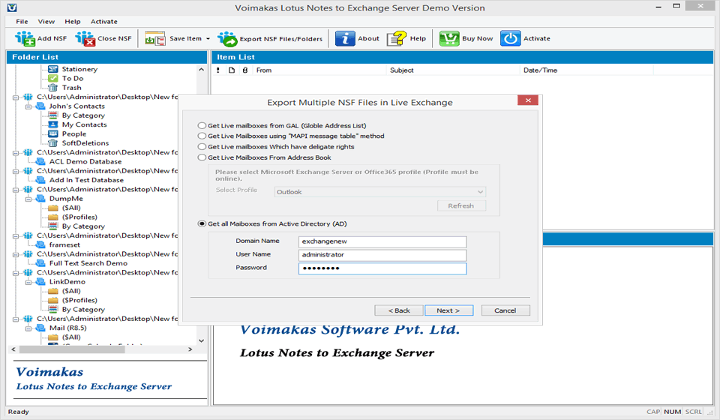The image size is (720, 420).
Task: Click the folder list scroll up arrow
Action: click(x=201, y=69)
